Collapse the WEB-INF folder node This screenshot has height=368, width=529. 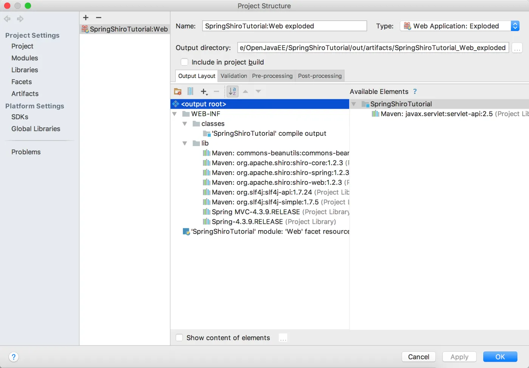[175, 114]
